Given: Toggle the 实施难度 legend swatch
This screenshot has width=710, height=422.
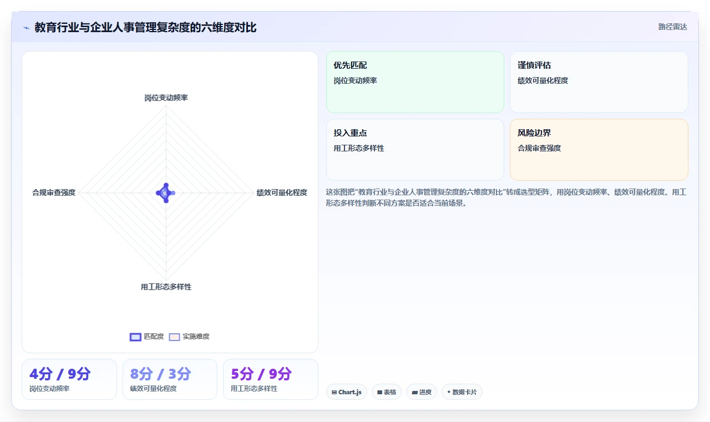Looking at the screenshot, I should click(x=174, y=337).
